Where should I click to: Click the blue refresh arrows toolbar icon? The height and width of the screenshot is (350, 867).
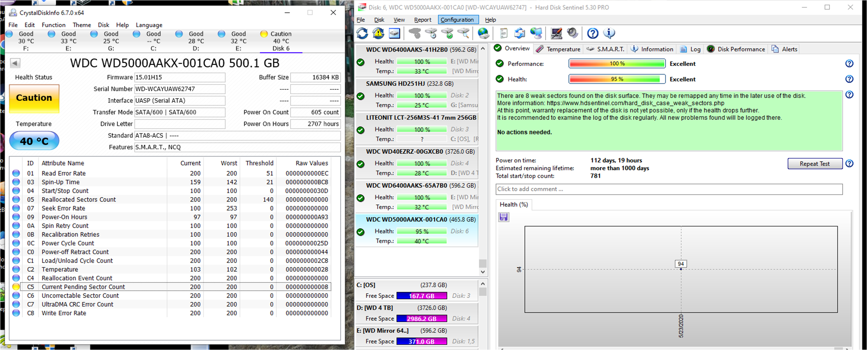point(362,33)
